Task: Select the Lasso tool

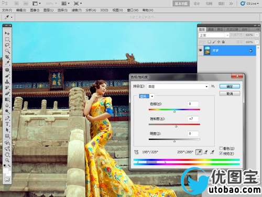Action: pyautogui.click(x=7, y=45)
